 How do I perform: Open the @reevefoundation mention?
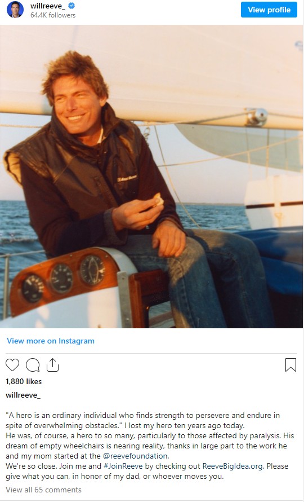click(136, 456)
